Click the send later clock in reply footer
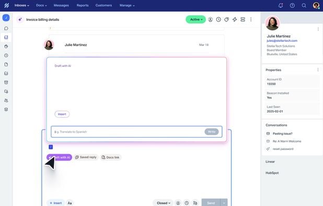 187,203
